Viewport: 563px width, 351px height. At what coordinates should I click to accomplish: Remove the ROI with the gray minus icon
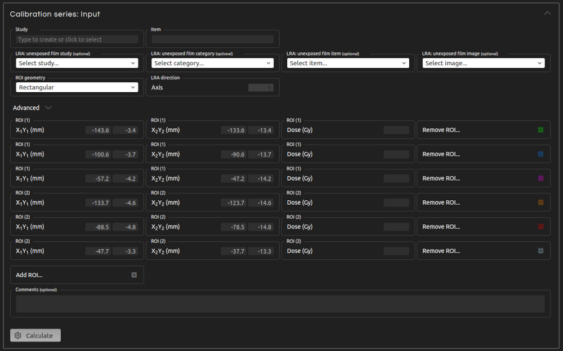(540, 251)
